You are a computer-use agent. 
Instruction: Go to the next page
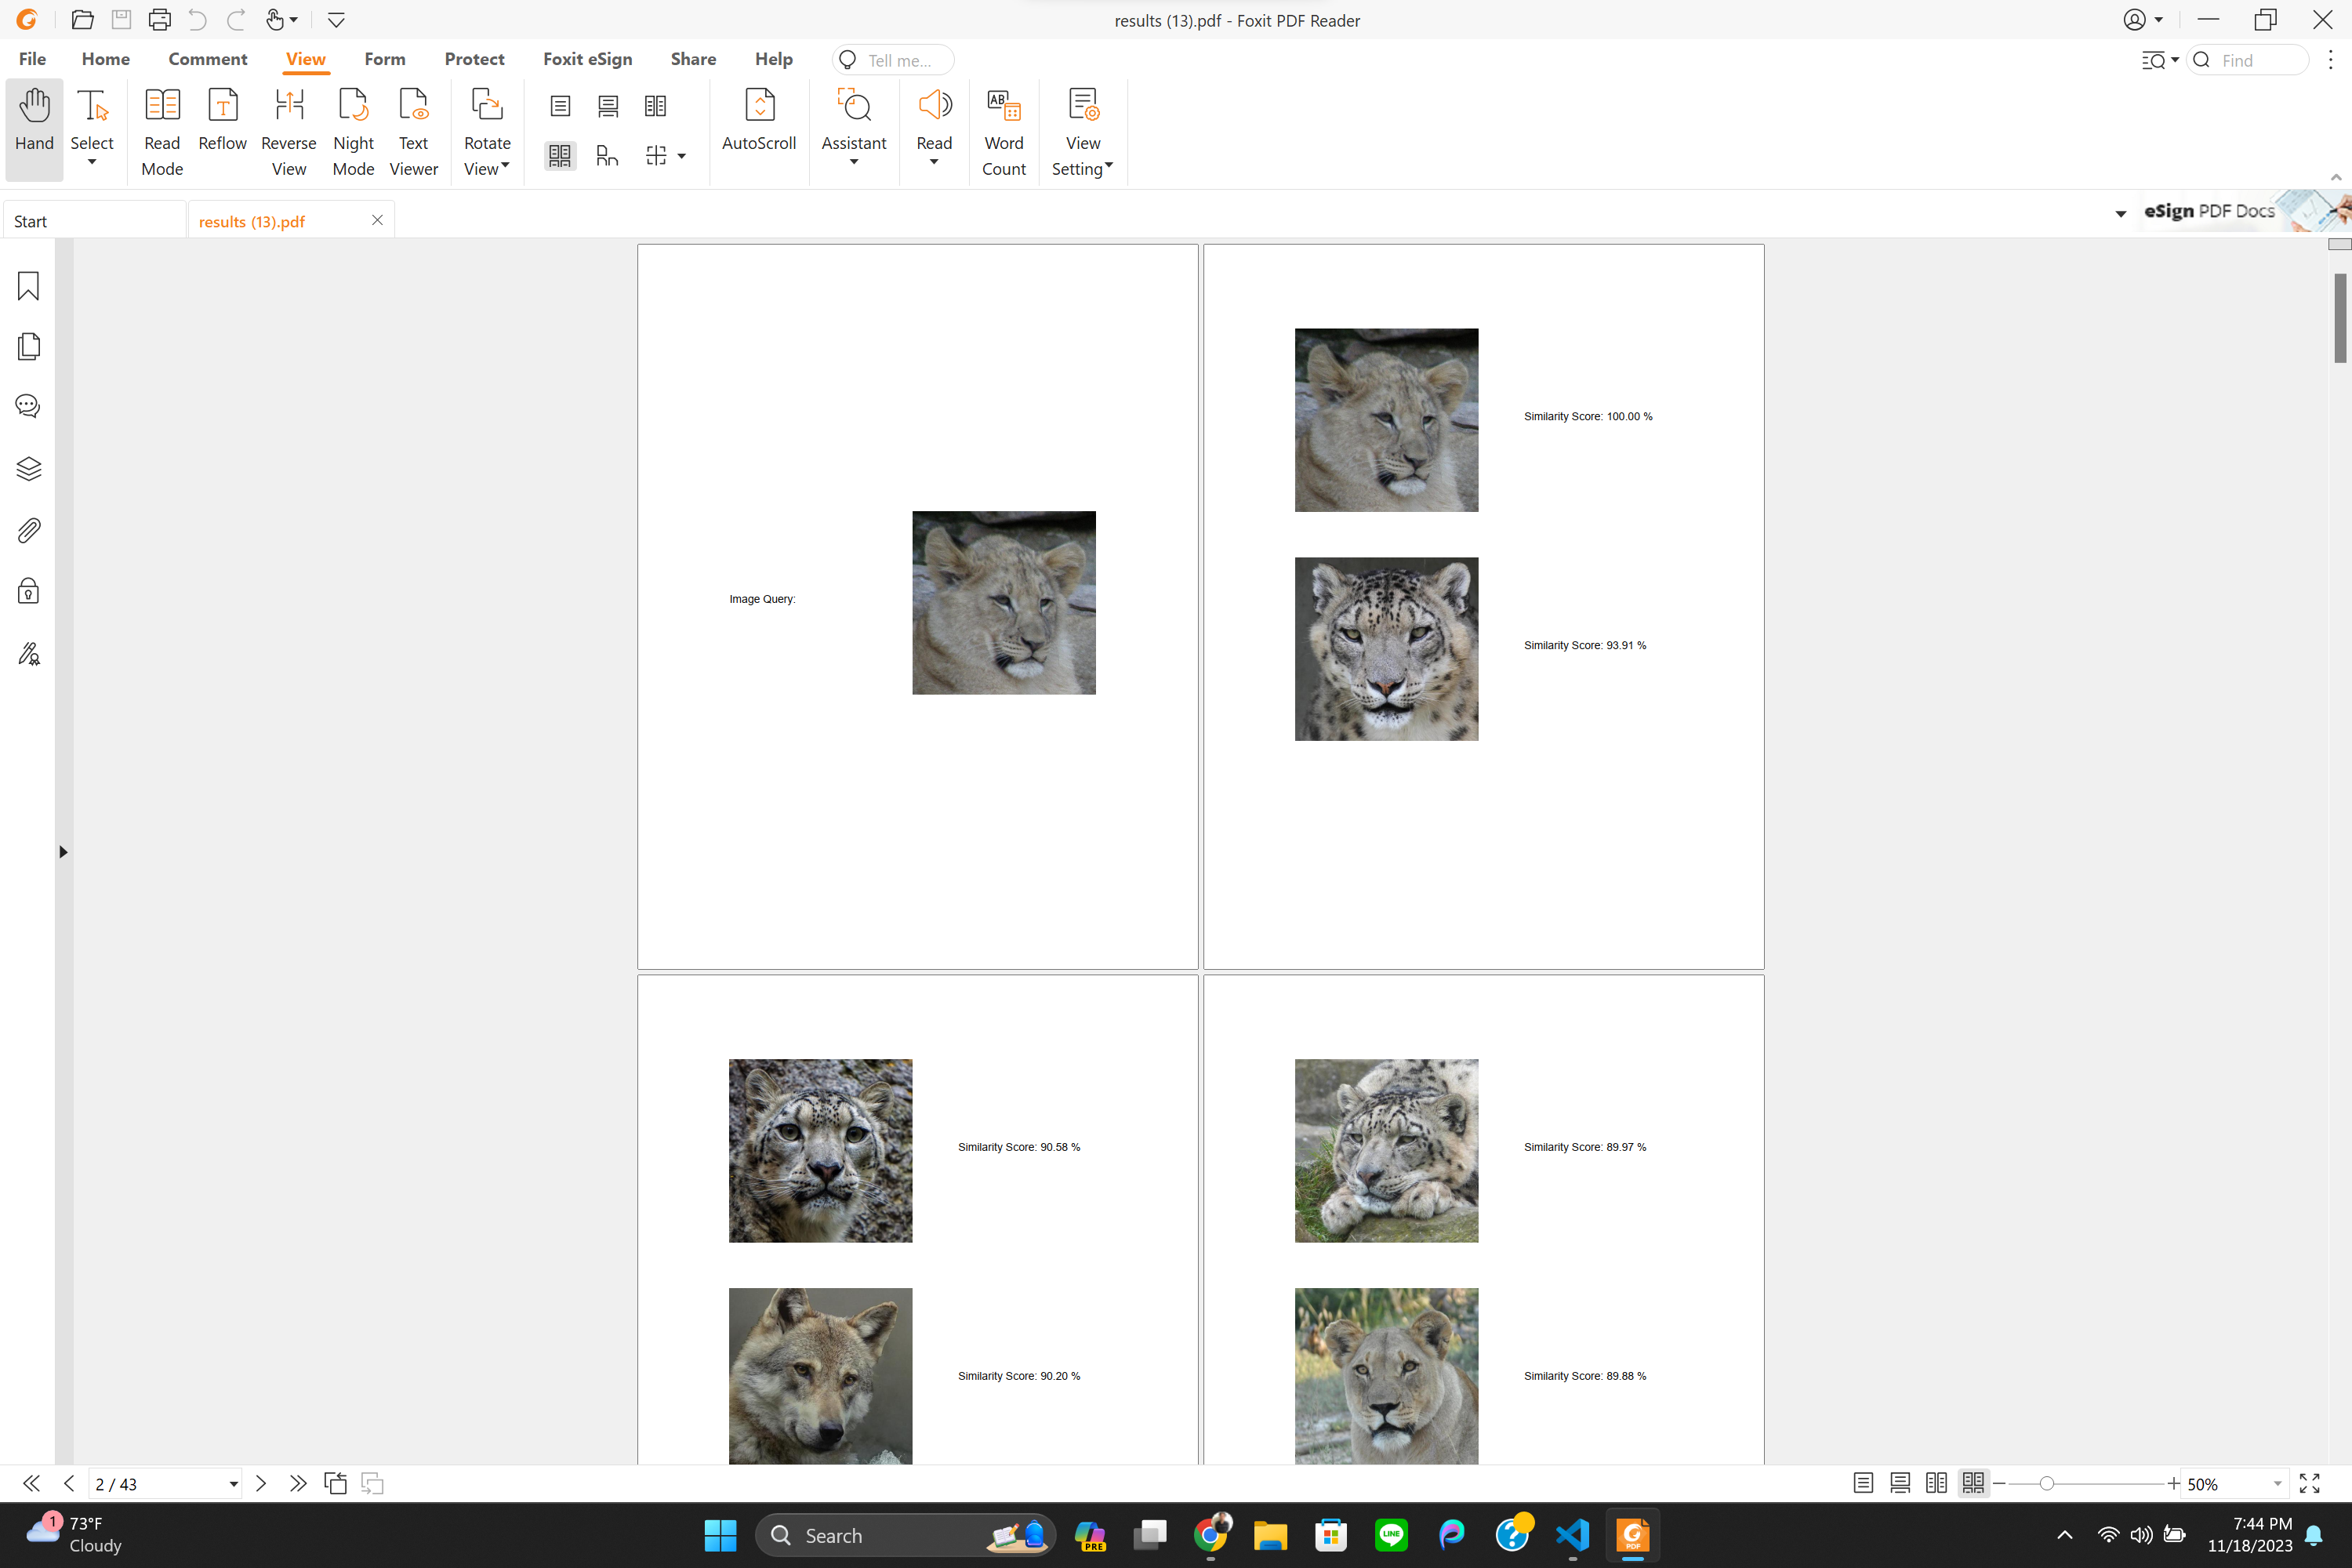click(261, 1483)
